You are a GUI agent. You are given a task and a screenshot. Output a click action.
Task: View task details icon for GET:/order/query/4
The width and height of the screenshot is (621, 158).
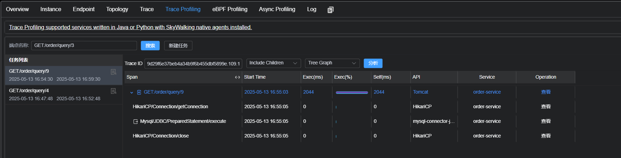tap(114, 91)
